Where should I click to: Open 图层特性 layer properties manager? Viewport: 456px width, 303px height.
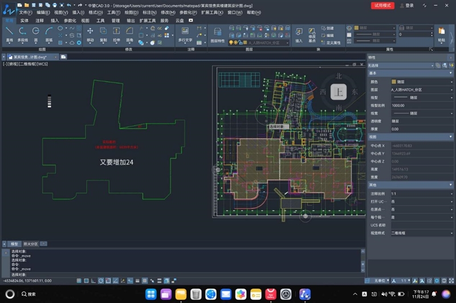click(217, 33)
